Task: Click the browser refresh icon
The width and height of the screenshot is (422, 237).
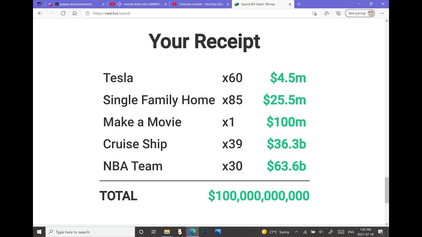Action: 63,13
